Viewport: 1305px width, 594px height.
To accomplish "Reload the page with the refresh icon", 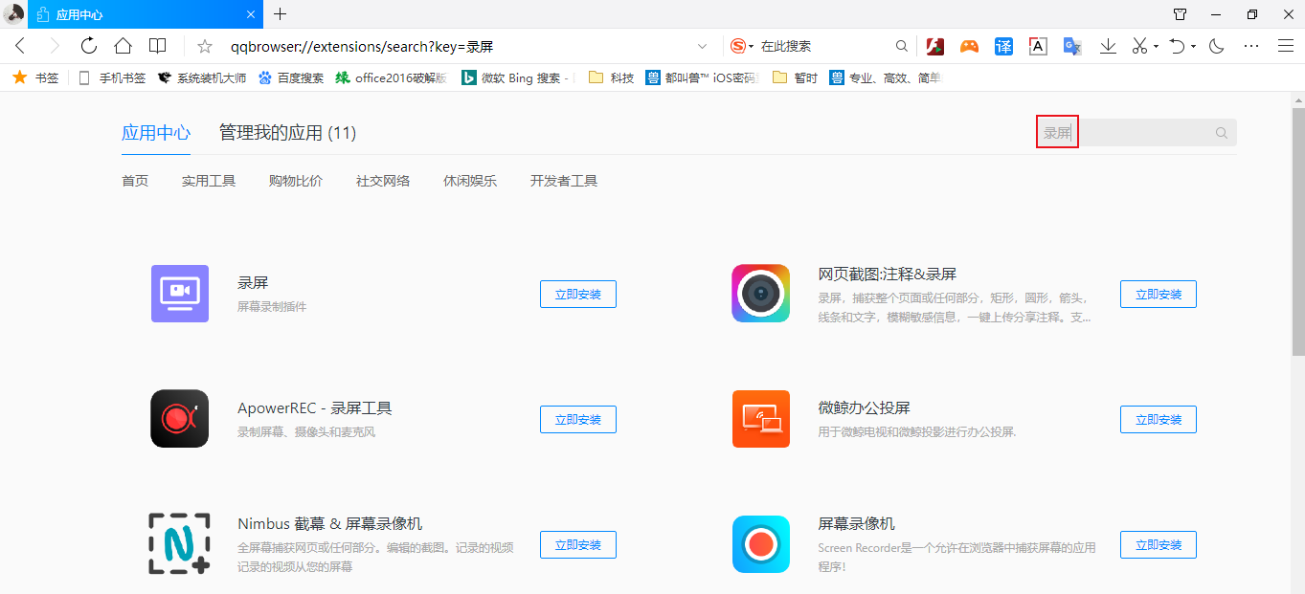I will (x=88, y=46).
